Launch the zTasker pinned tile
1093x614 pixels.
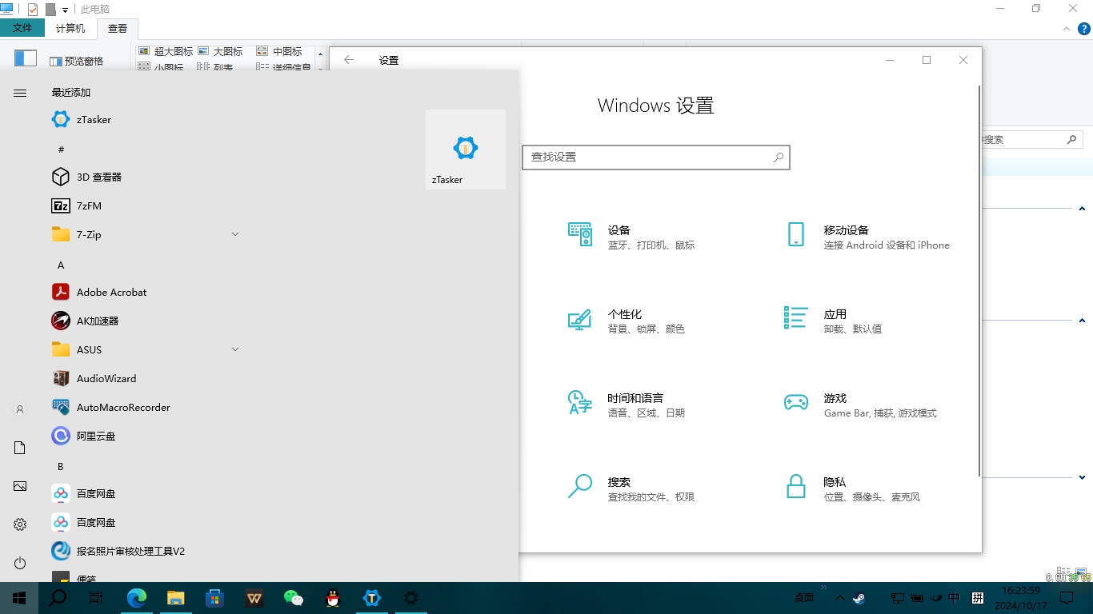[465, 150]
